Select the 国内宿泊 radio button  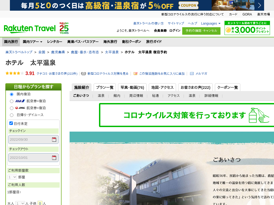tap(12, 94)
